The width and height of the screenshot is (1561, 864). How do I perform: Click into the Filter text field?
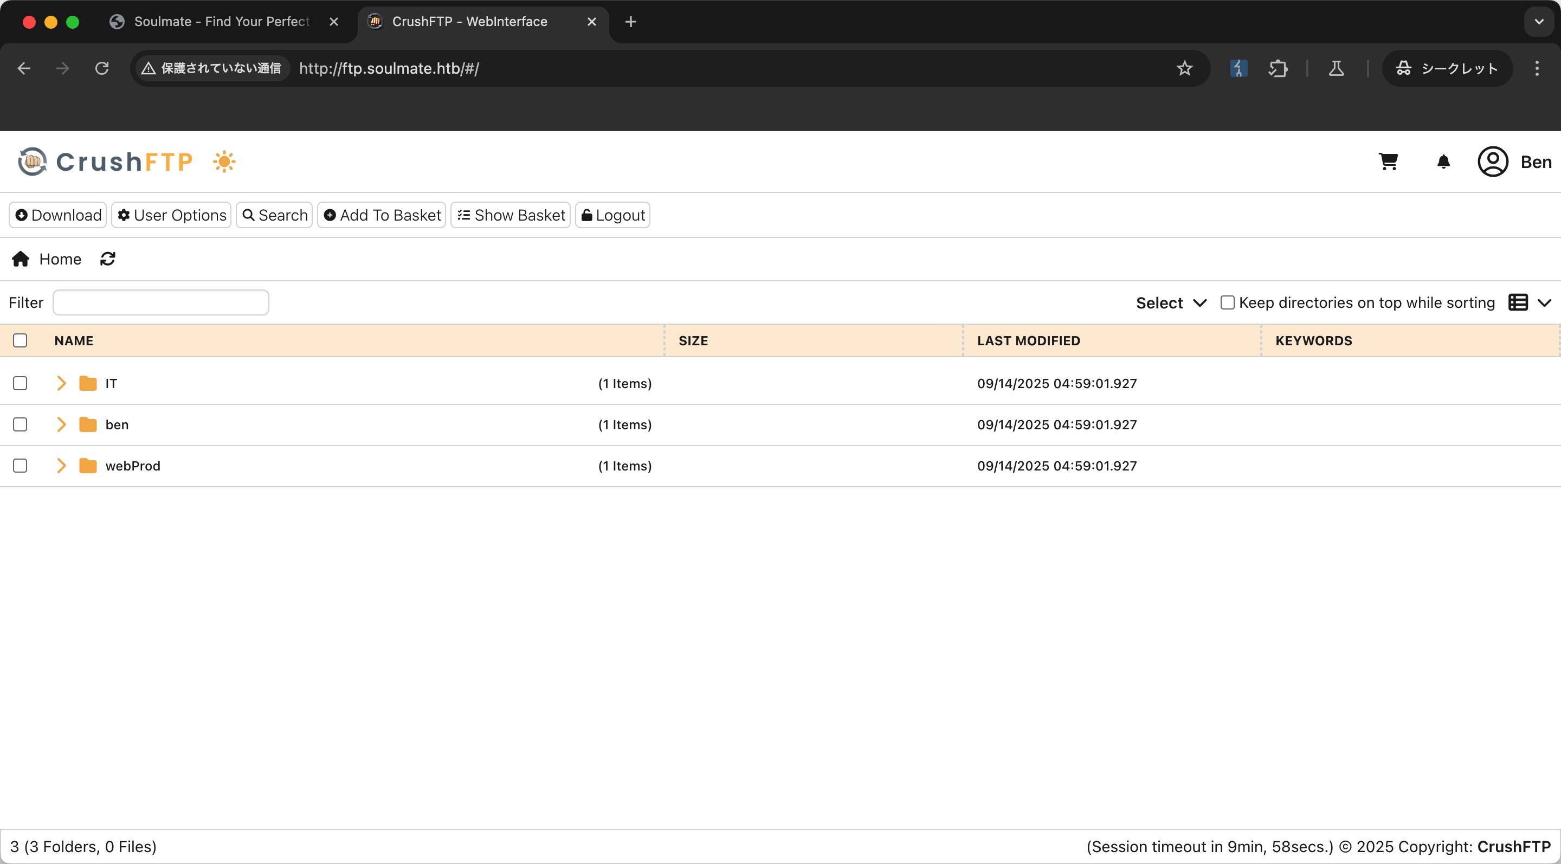[160, 303]
